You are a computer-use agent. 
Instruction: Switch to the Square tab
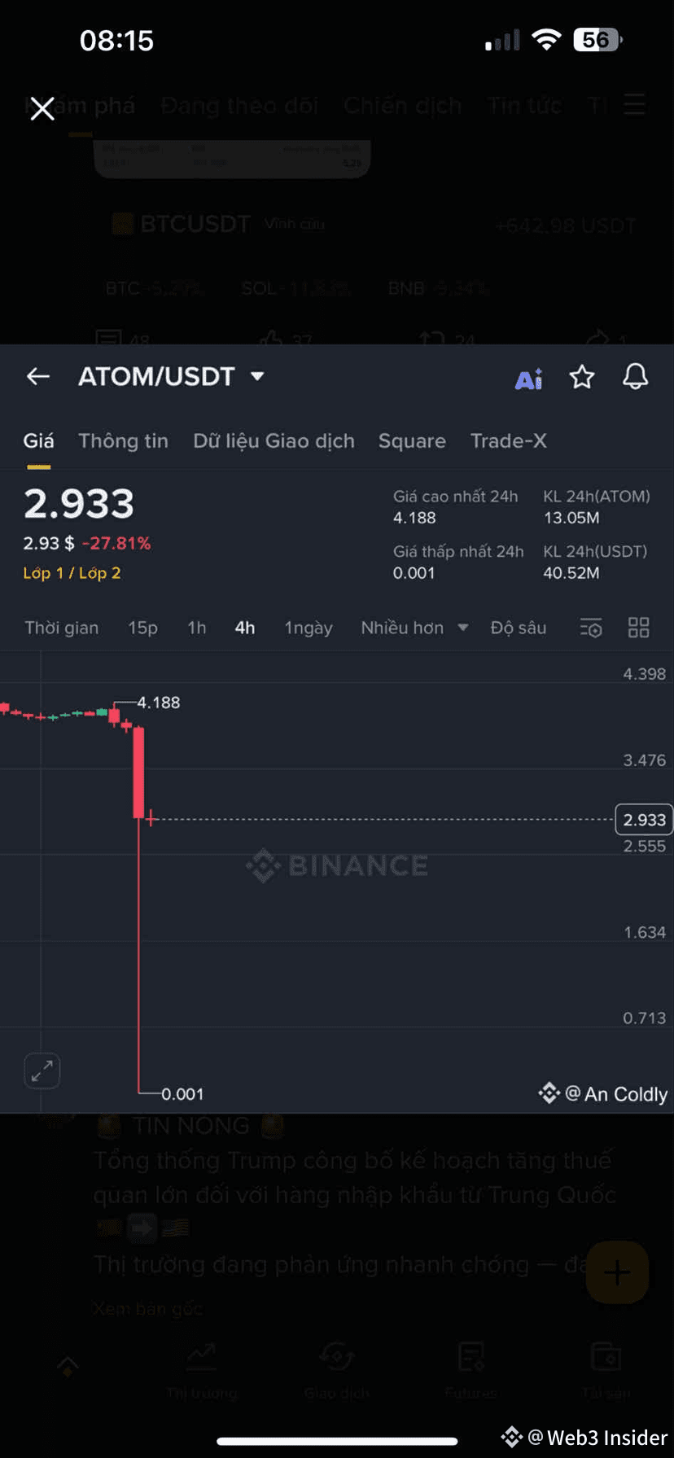click(x=412, y=441)
